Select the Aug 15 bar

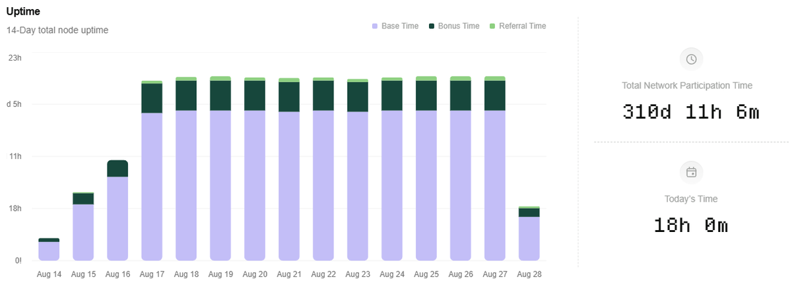[x=83, y=226]
